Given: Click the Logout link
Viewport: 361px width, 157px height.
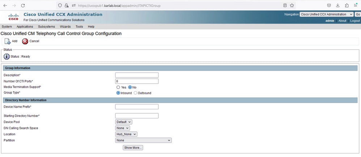Looking at the screenshot, I should click(355, 21).
